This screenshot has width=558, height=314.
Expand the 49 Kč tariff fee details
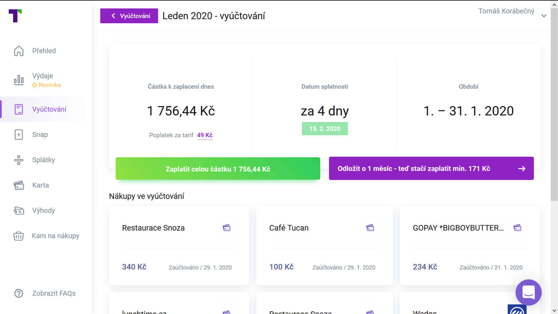coord(205,135)
